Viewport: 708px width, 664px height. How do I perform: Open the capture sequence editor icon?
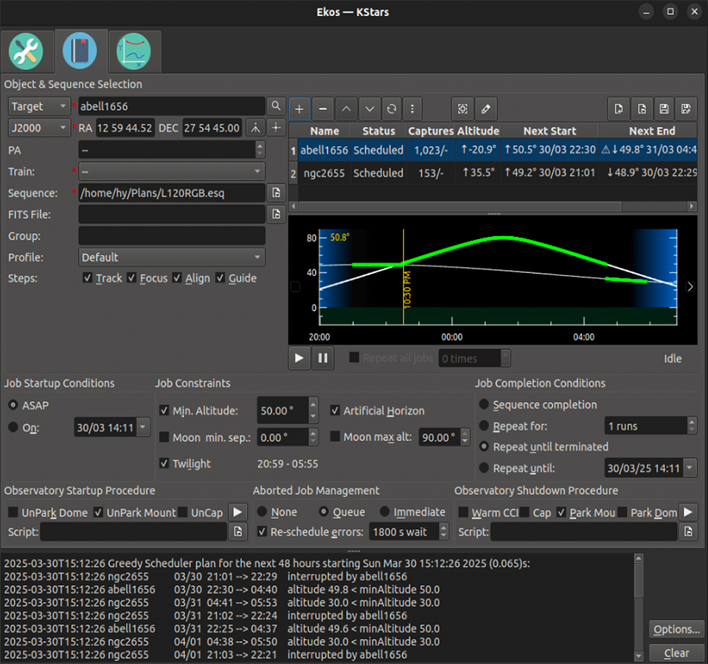coord(462,108)
